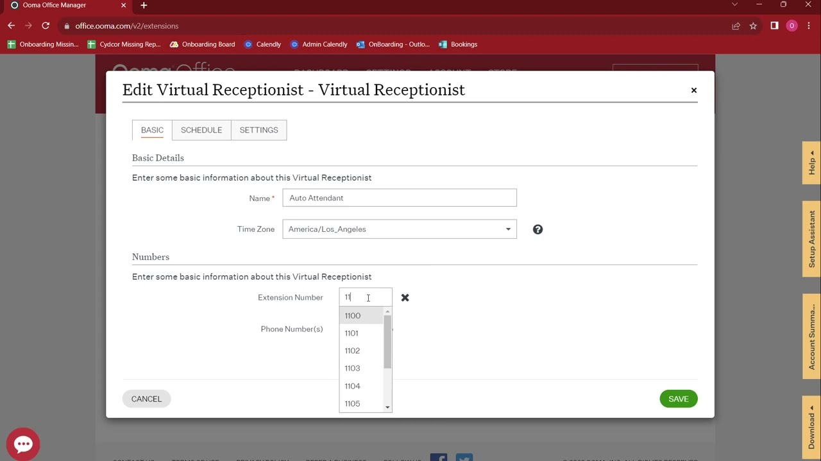This screenshot has width=821, height=461.
Task: Close the Ooma Office Manager tab
Action: click(124, 5)
